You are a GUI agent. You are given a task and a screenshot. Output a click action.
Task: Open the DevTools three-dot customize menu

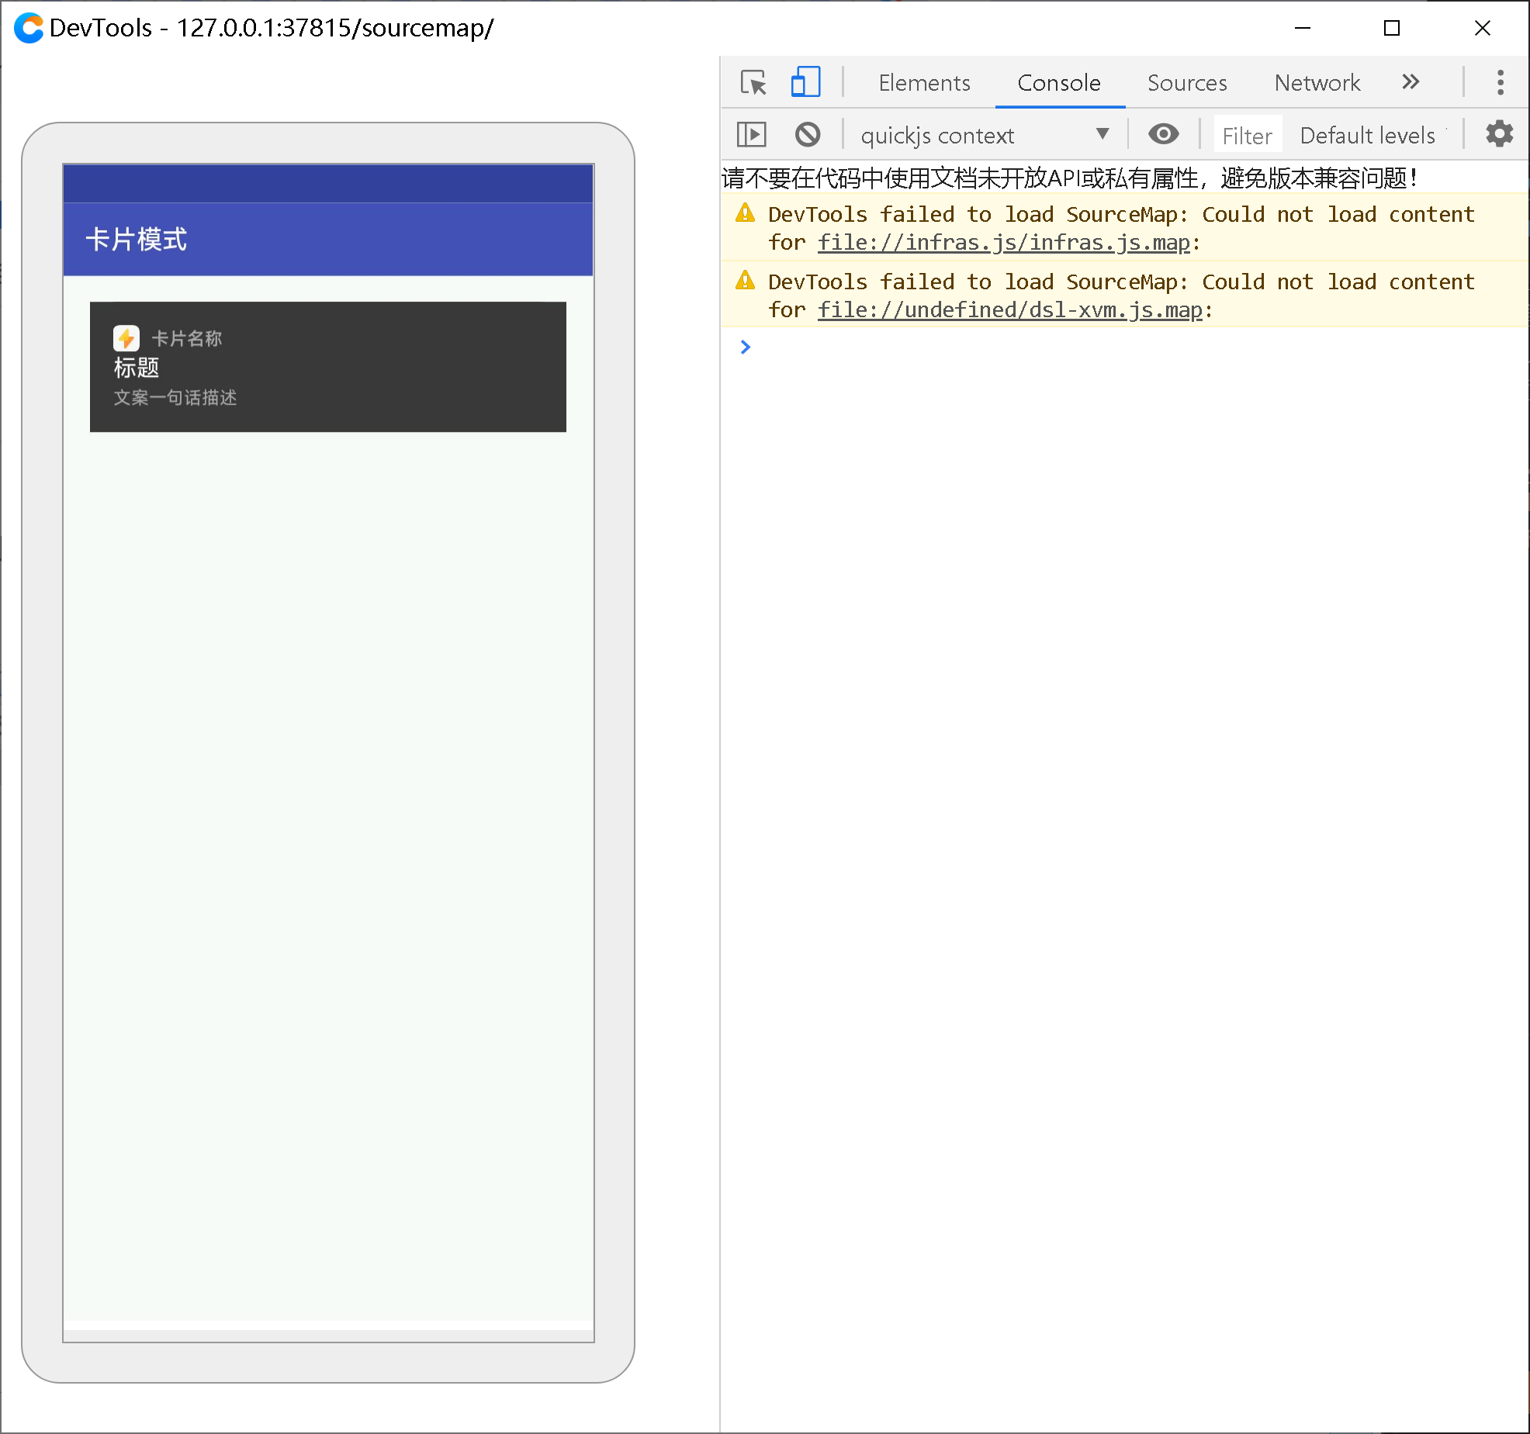(1500, 82)
